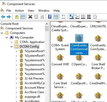Click the Status view toolbar icon

pyautogui.click(x=95, y=17)
